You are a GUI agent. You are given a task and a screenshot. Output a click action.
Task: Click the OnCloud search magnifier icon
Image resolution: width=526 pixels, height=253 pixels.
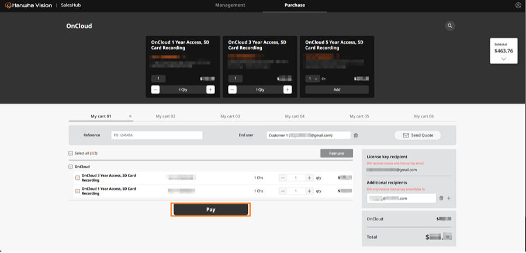tap(450, 26)
